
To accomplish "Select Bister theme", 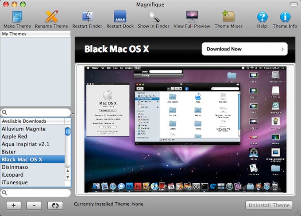I will click(x=32, y=152).
